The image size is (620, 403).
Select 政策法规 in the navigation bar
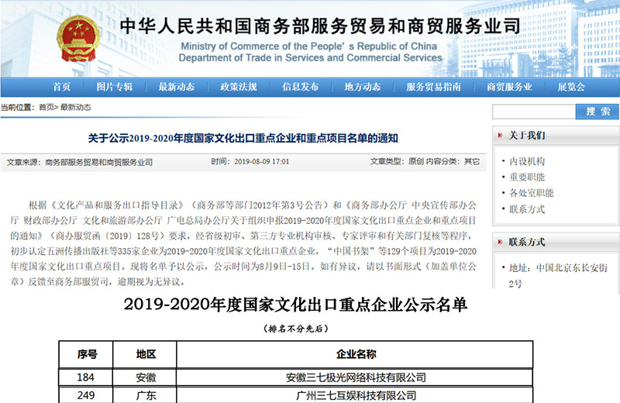pyautogui.click(x=239, y=87)
